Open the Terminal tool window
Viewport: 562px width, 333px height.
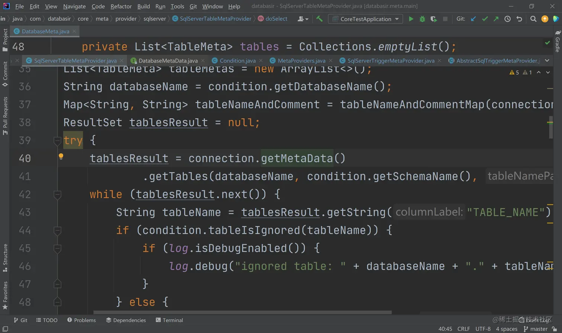(x=169, y=320)
